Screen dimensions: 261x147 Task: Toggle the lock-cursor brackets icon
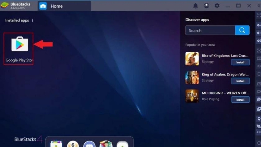pyautogui.click(x=259, y=51)
